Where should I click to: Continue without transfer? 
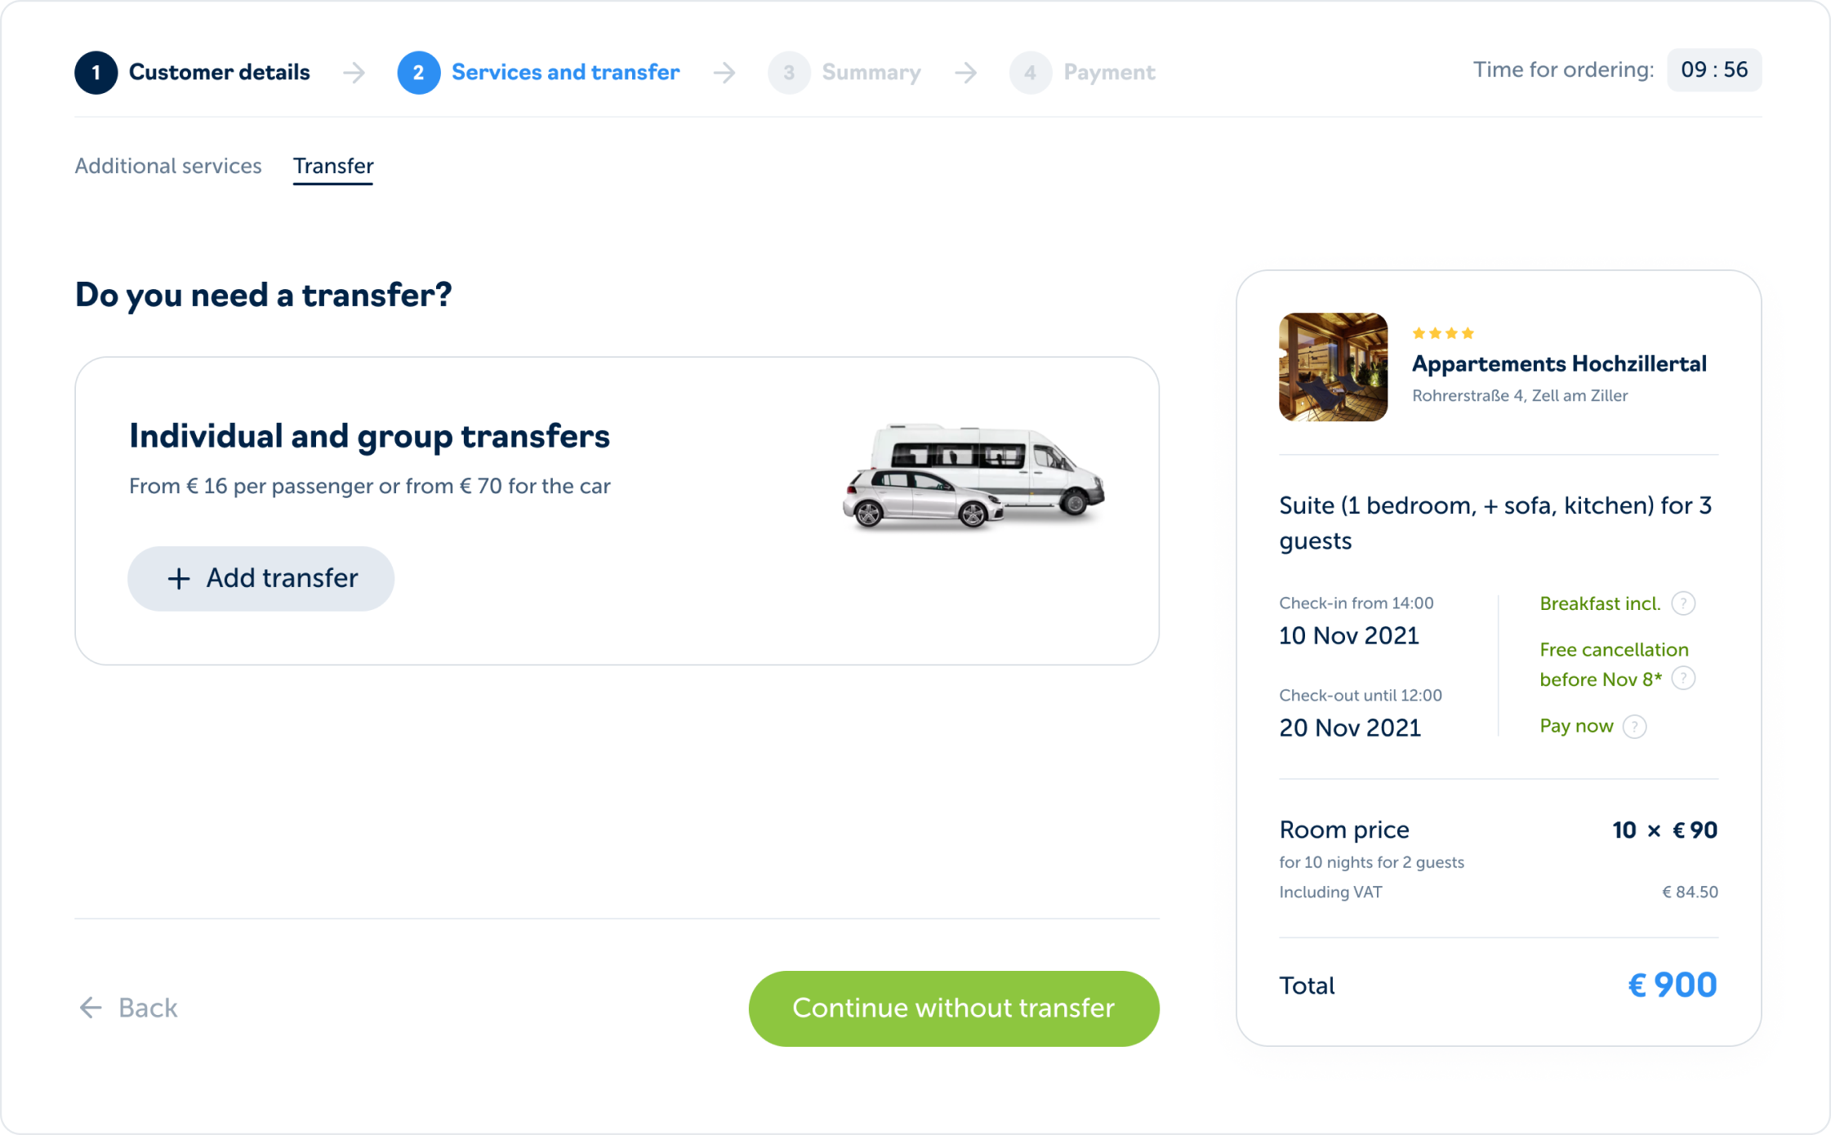coord(954,1008)
